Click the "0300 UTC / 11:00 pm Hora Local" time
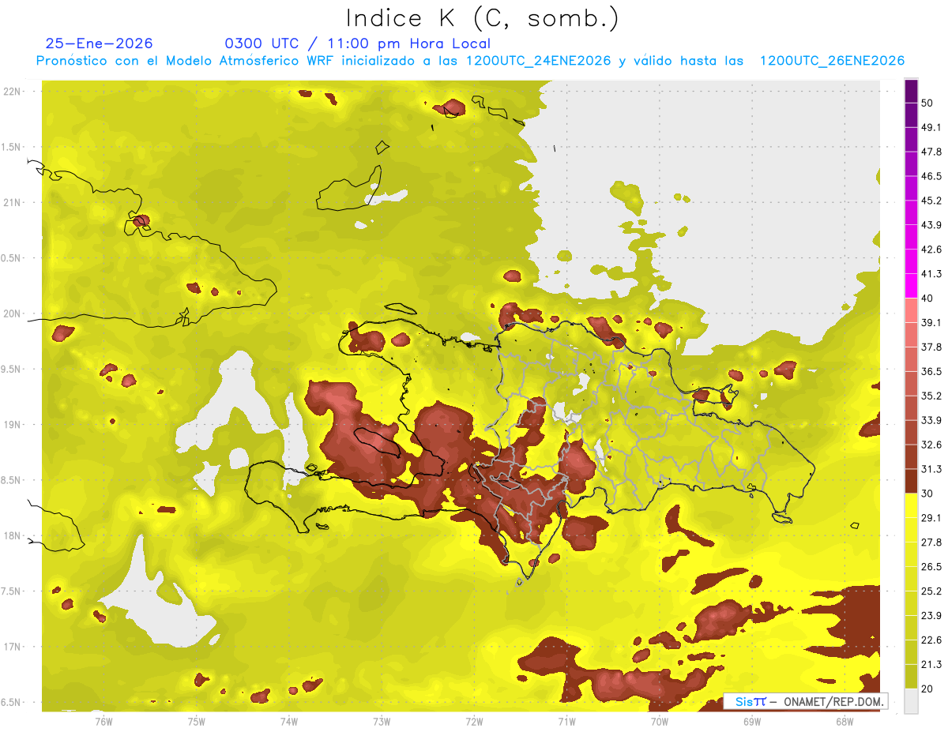Viewport: 948px width, 732px height. [x=358, y=43]
